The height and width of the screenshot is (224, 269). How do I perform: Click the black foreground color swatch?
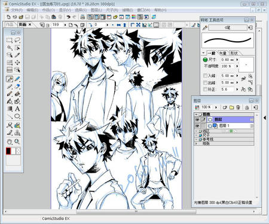coord(8,151)
